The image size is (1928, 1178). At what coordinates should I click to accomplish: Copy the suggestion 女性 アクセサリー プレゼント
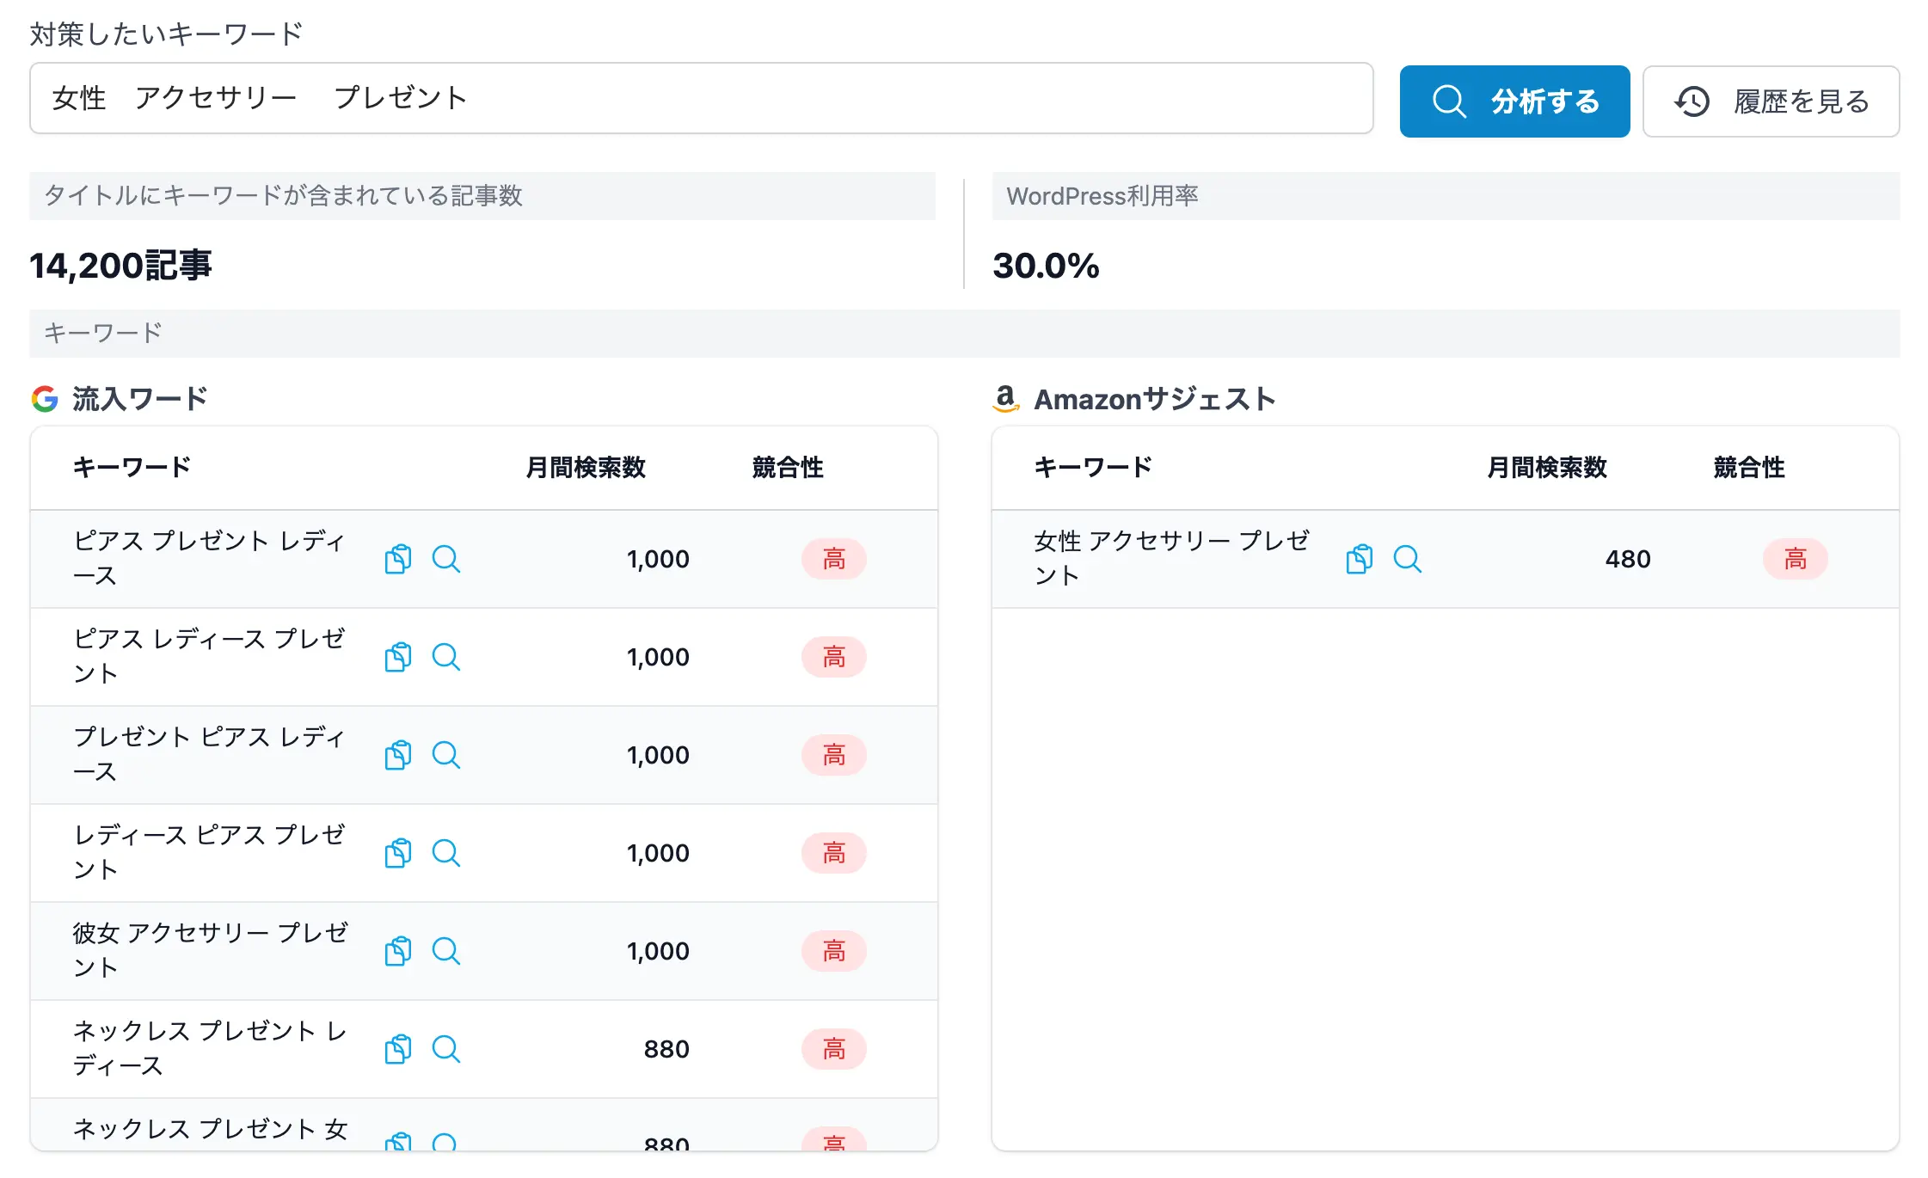coord(1359,559)
